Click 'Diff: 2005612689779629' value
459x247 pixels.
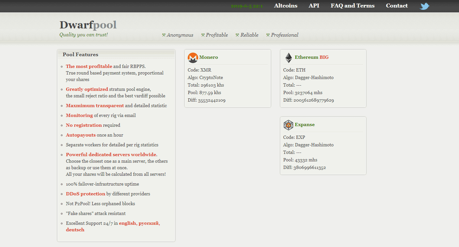point(309,100)
